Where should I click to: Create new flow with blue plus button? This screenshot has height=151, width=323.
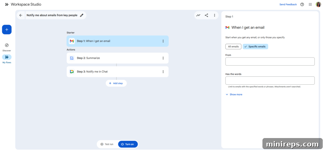coord(7,29)
